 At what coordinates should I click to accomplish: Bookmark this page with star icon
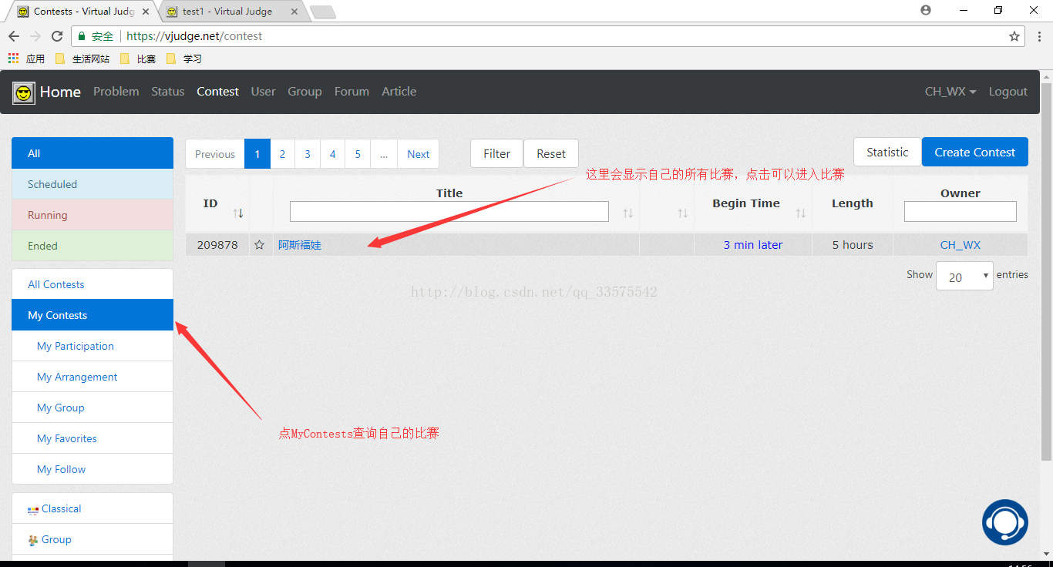[x=1014, y=36]
